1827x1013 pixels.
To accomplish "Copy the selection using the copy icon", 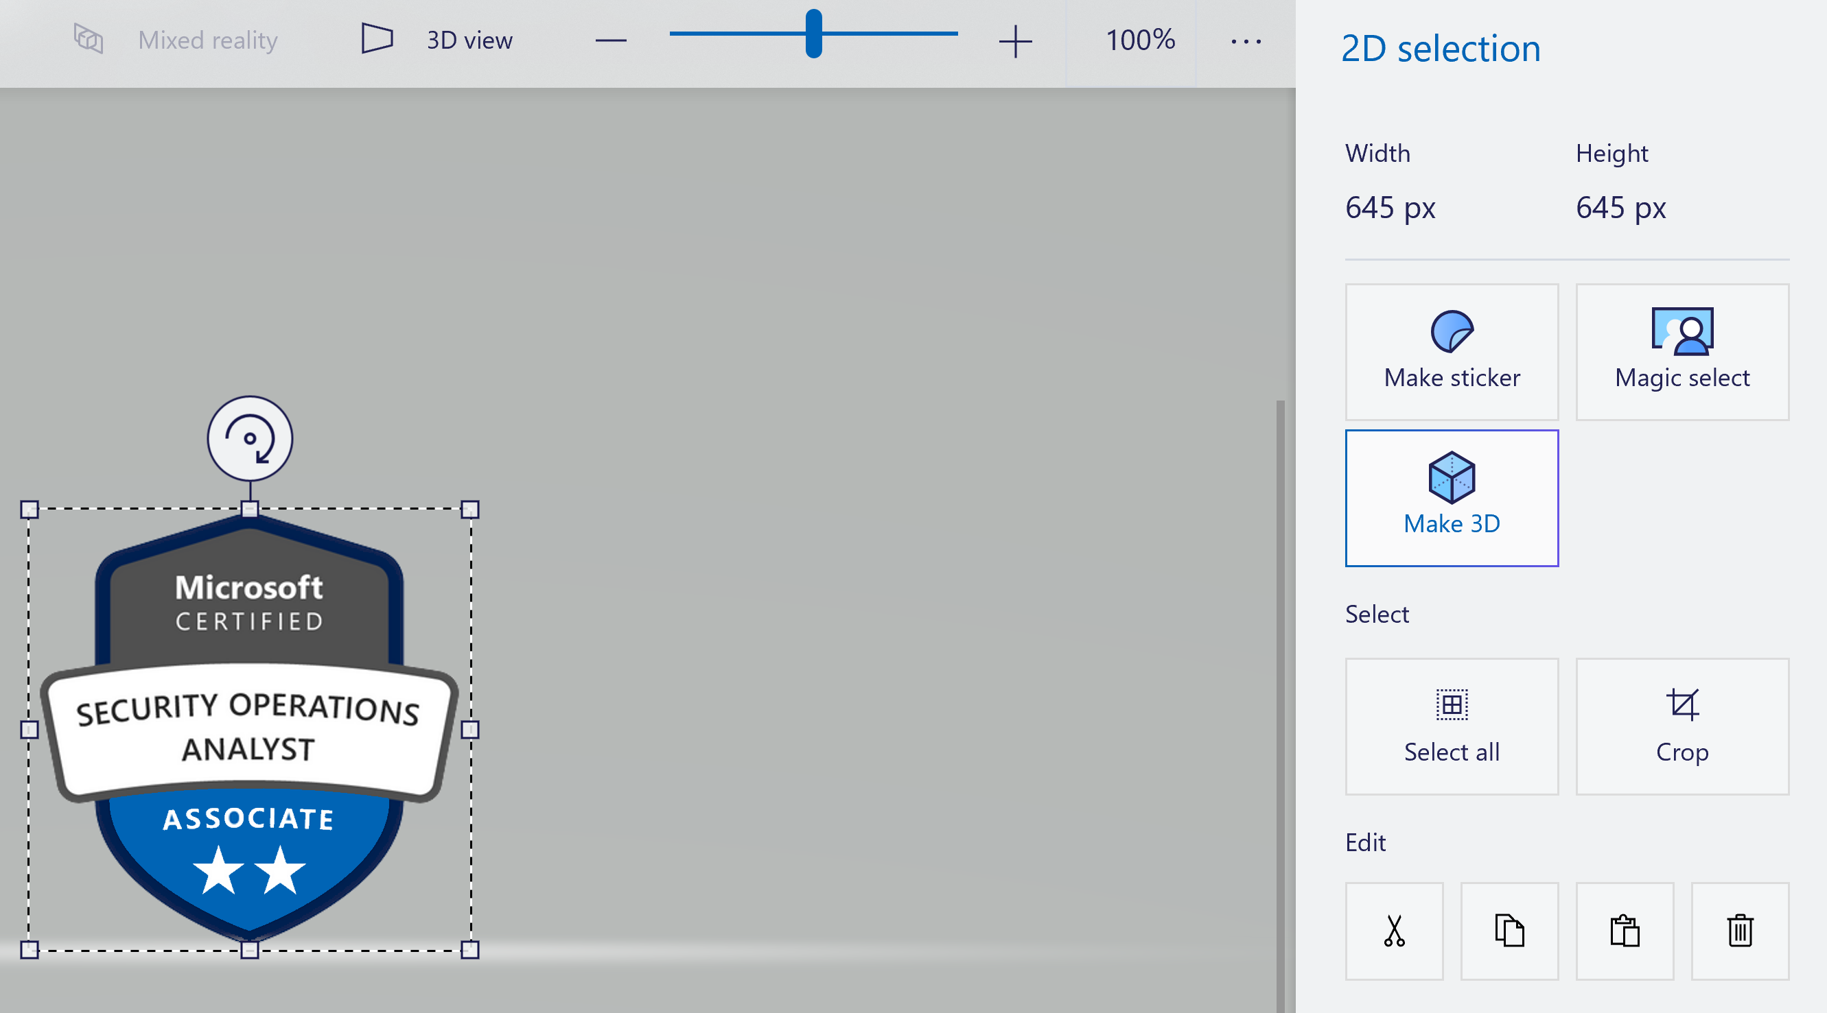I will pyautogui.click(x=1509, y=930).
